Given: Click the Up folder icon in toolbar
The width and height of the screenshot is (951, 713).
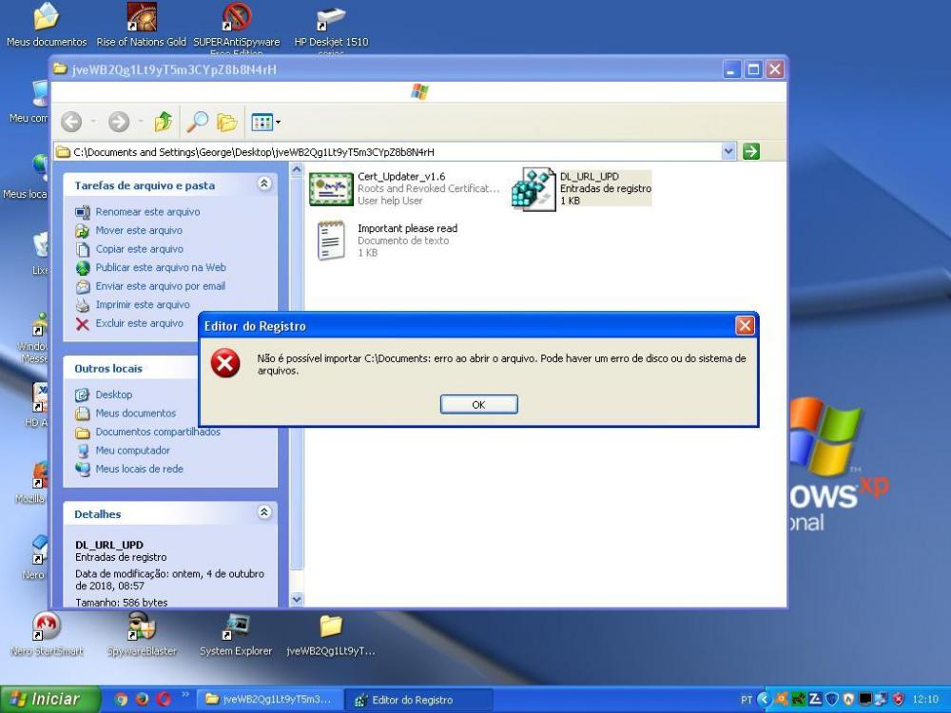Looking at the screenshot, I should tap(164, 122).
